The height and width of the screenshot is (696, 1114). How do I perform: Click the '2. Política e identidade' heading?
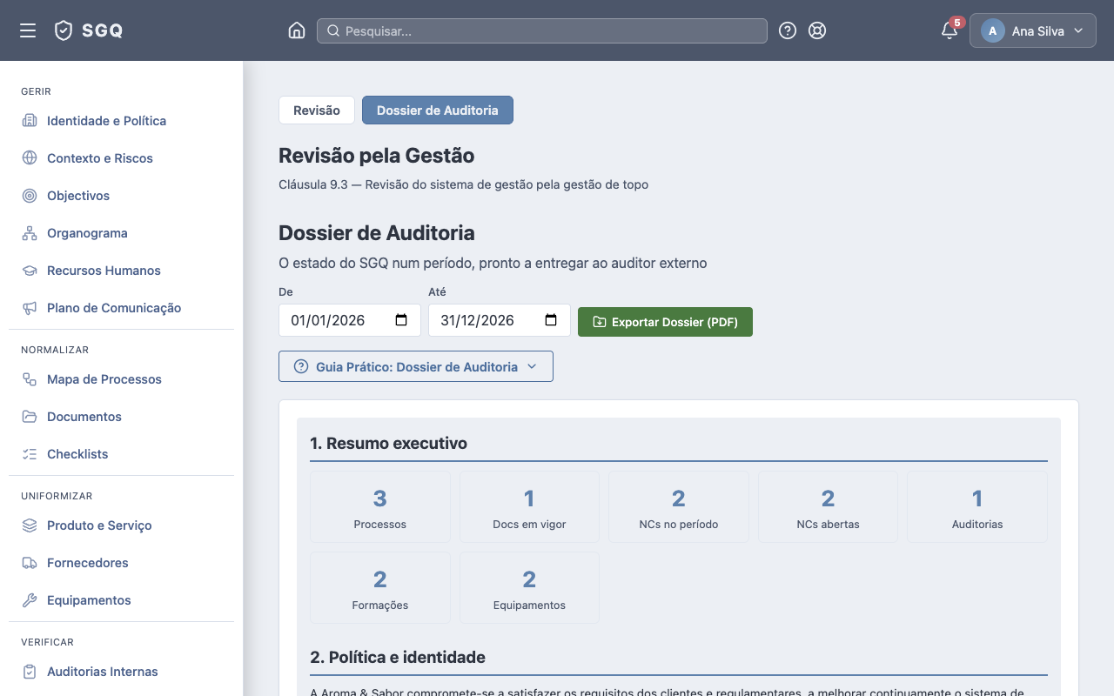coord(398,658)
